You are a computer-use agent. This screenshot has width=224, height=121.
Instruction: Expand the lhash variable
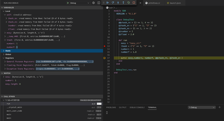click(x=5, y=40)
